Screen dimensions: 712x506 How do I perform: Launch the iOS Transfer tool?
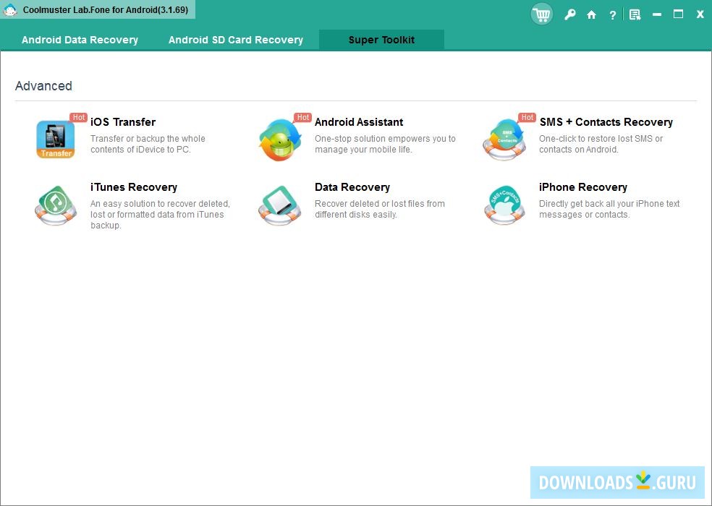[123, 121]
